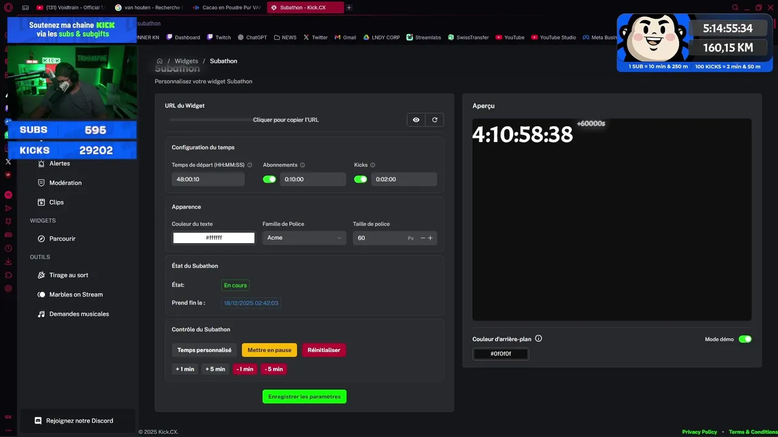Viewport: 778px width, 437px height.
Task: Open tab search magnifier in title bar
Action: [x=735, y=8]
